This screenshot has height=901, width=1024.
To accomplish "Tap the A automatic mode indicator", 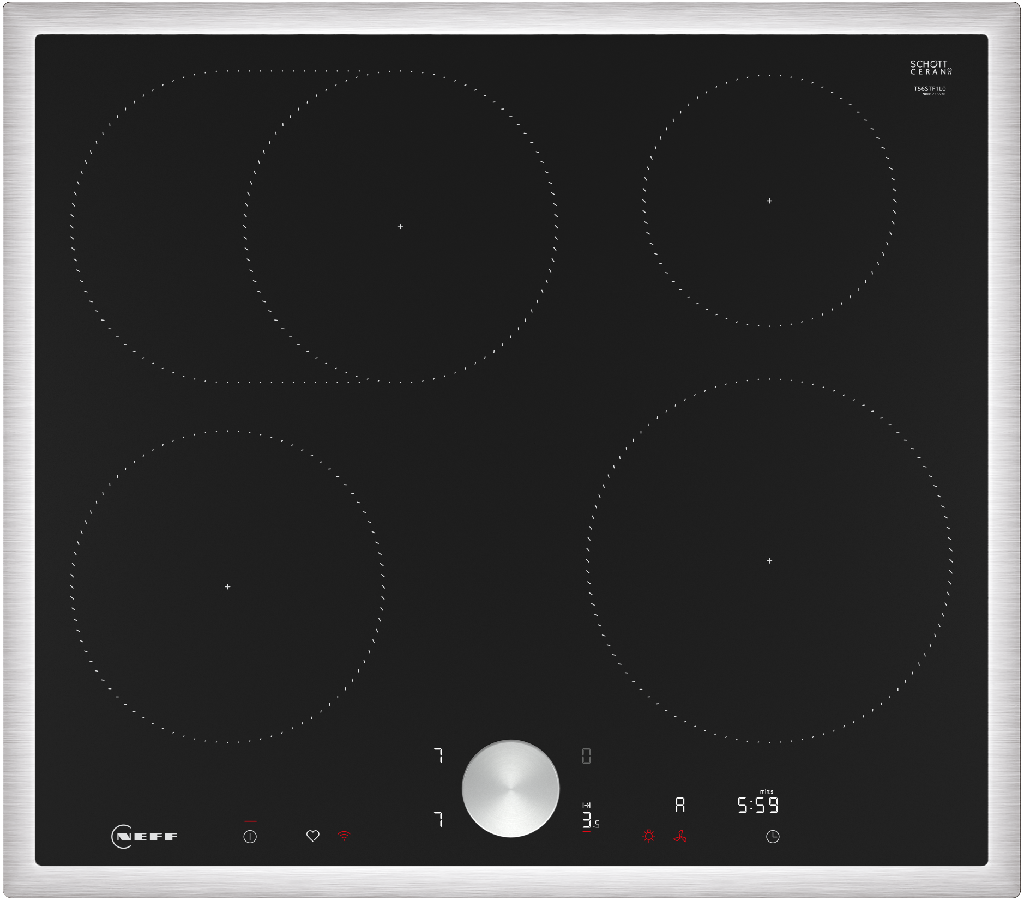I will [x=680, y=805].
